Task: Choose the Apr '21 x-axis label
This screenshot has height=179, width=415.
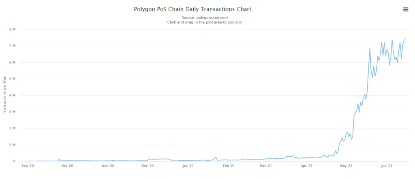Action: click(x=307, y=166)
